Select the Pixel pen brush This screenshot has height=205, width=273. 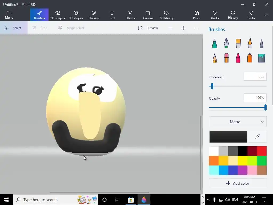point(262,44)
